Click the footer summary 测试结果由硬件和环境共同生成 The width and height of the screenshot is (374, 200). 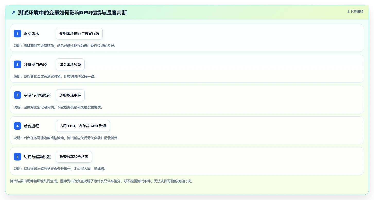(x=101, y=181)
